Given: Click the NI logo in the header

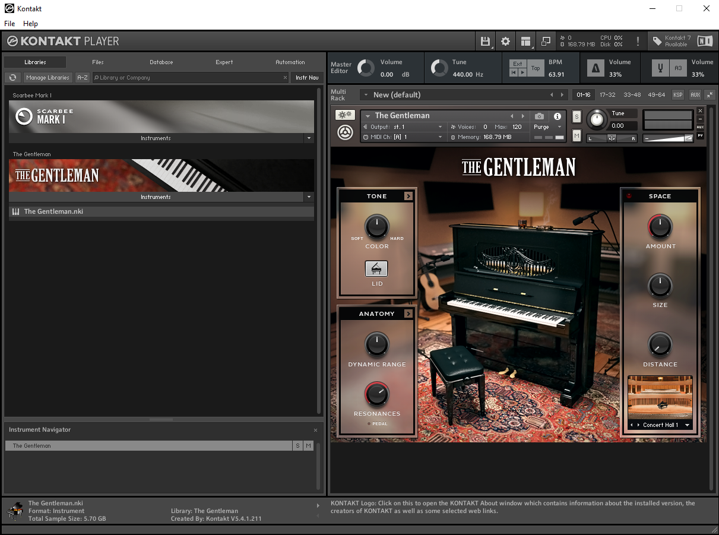Looking at the screenshot, I should click(705, 41).
